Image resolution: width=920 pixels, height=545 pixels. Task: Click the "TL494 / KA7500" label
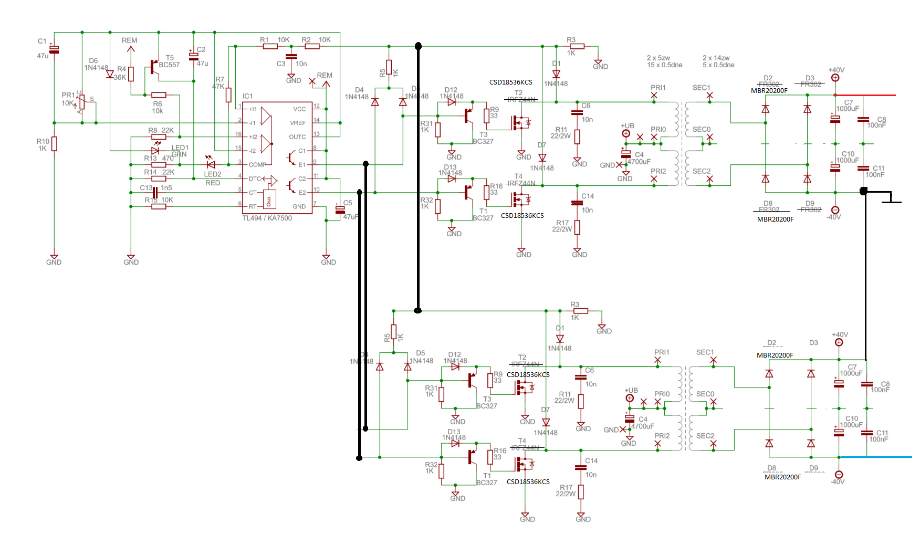click(267, 218)
